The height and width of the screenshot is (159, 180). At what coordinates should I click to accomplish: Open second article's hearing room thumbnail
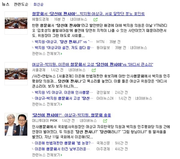coord(16,73)
